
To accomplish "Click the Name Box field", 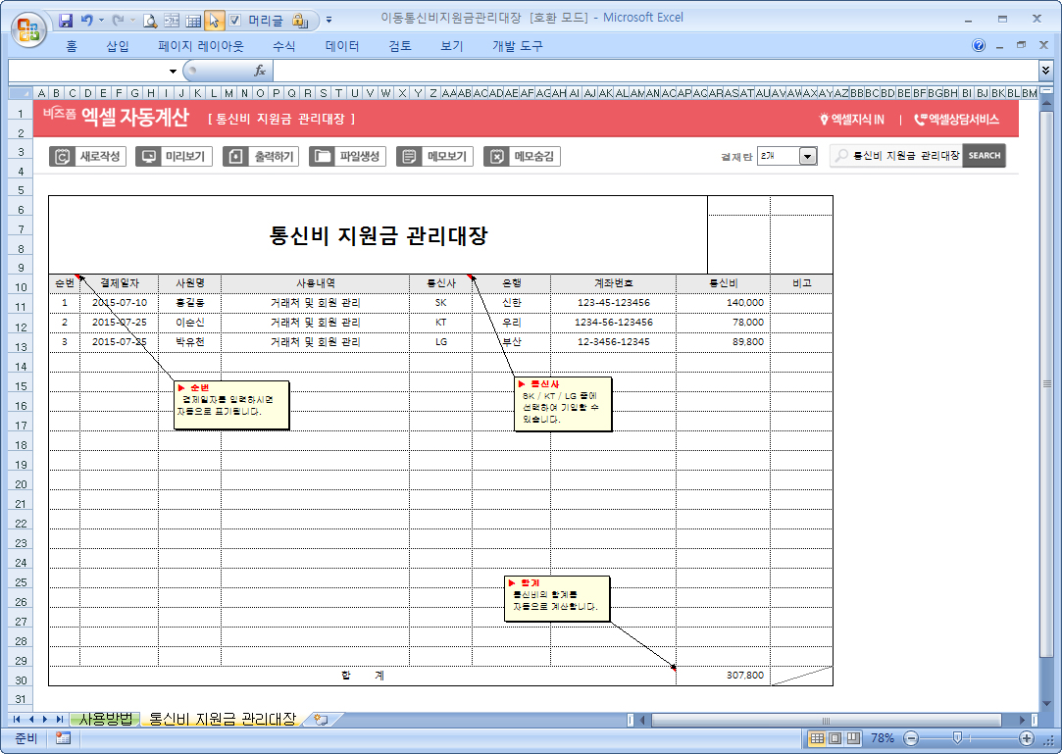I will coord(88,71).
